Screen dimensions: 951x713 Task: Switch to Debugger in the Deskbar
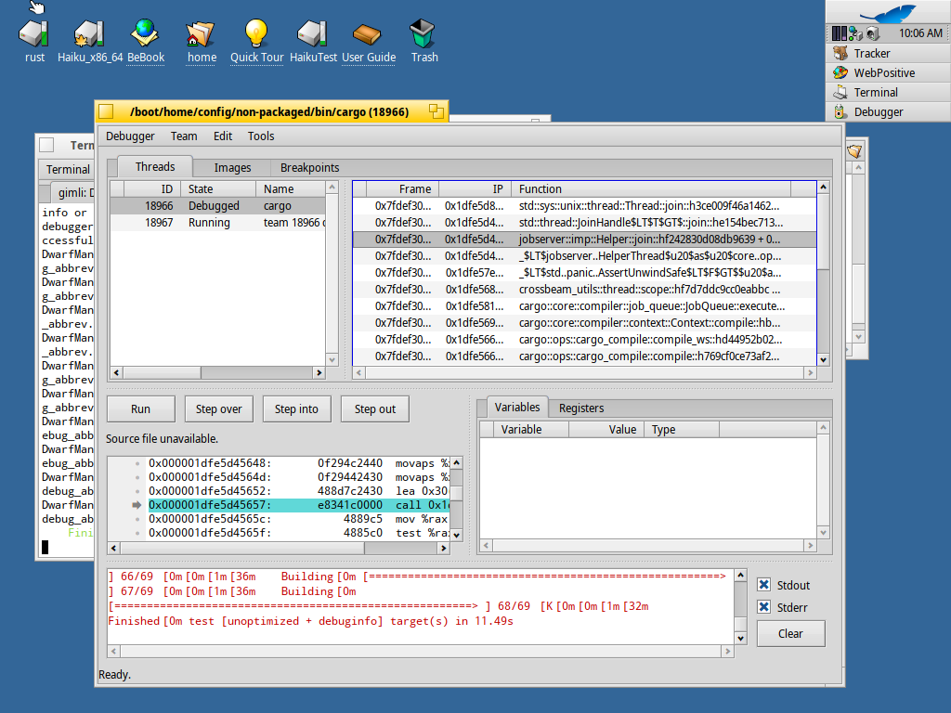click(x=888, y=111)
